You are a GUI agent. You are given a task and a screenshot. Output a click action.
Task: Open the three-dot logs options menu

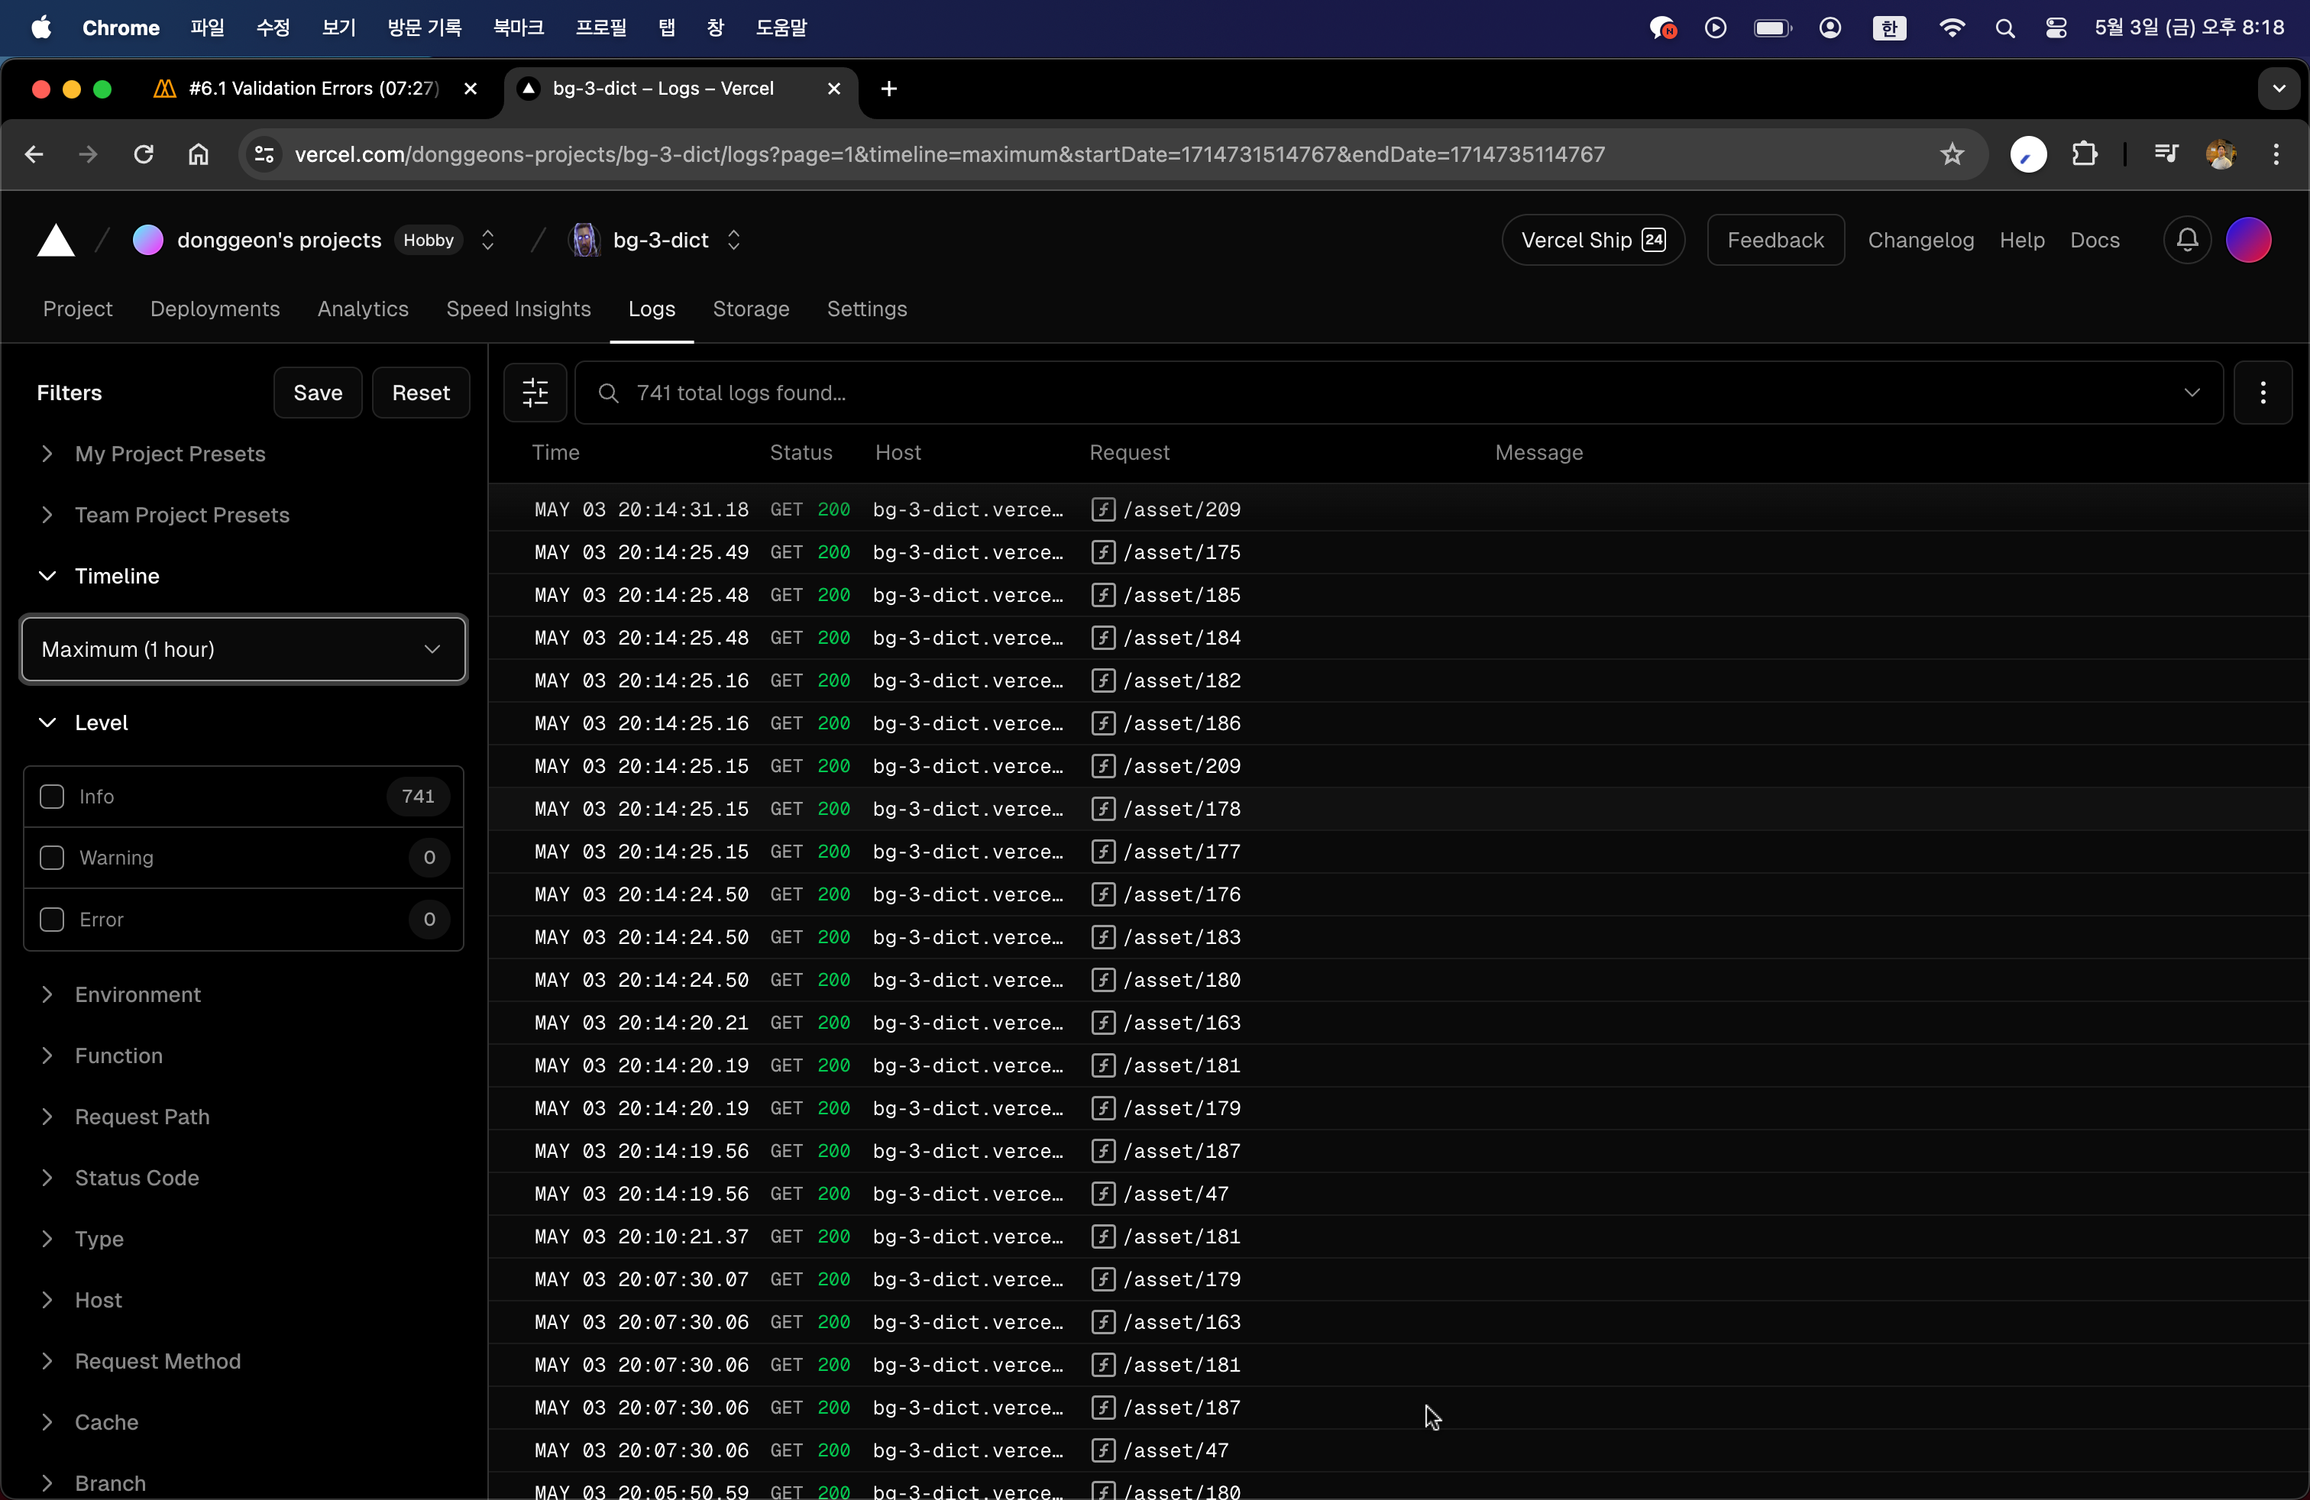click(2263, 393)
